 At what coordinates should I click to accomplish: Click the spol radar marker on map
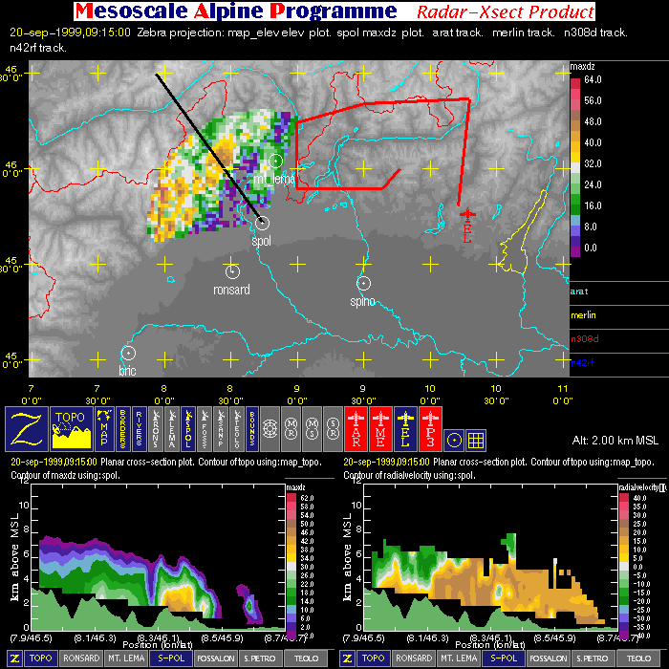tap(263, 223)
